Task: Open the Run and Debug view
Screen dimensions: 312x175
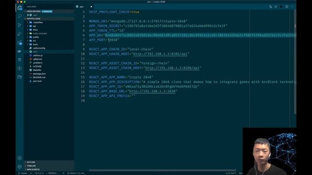Action: pyautogui.click(x=19, y=34)
